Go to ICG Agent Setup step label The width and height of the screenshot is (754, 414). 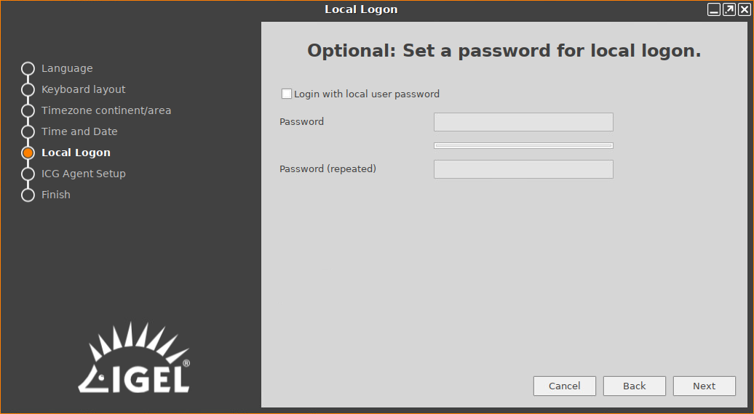(83, 174)
